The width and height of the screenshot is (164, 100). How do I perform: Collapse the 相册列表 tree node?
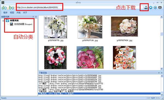3,21
